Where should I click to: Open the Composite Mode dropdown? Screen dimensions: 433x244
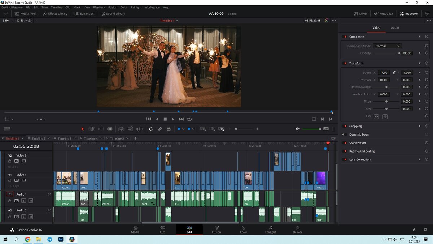tap(387, 46)
